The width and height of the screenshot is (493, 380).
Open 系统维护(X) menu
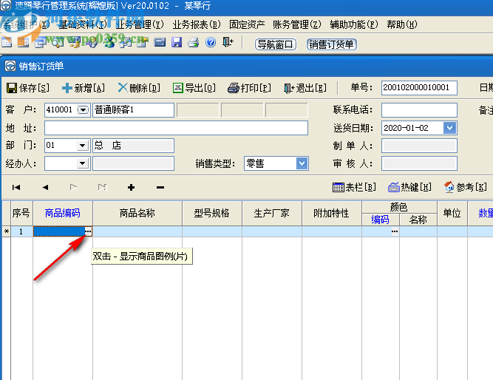pos(26,24)
